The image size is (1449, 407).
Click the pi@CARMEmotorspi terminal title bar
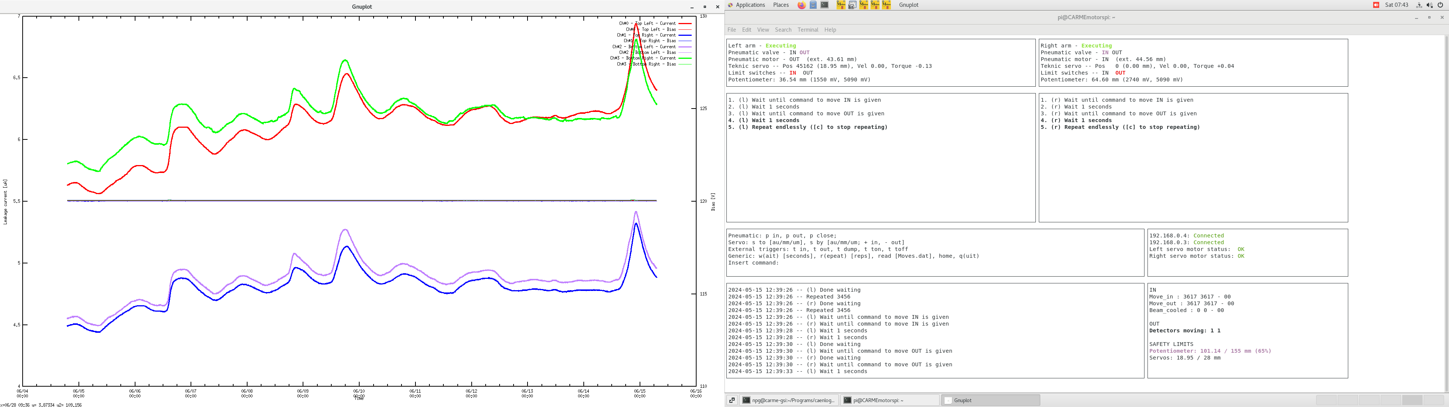click(x=1086, y=17)
